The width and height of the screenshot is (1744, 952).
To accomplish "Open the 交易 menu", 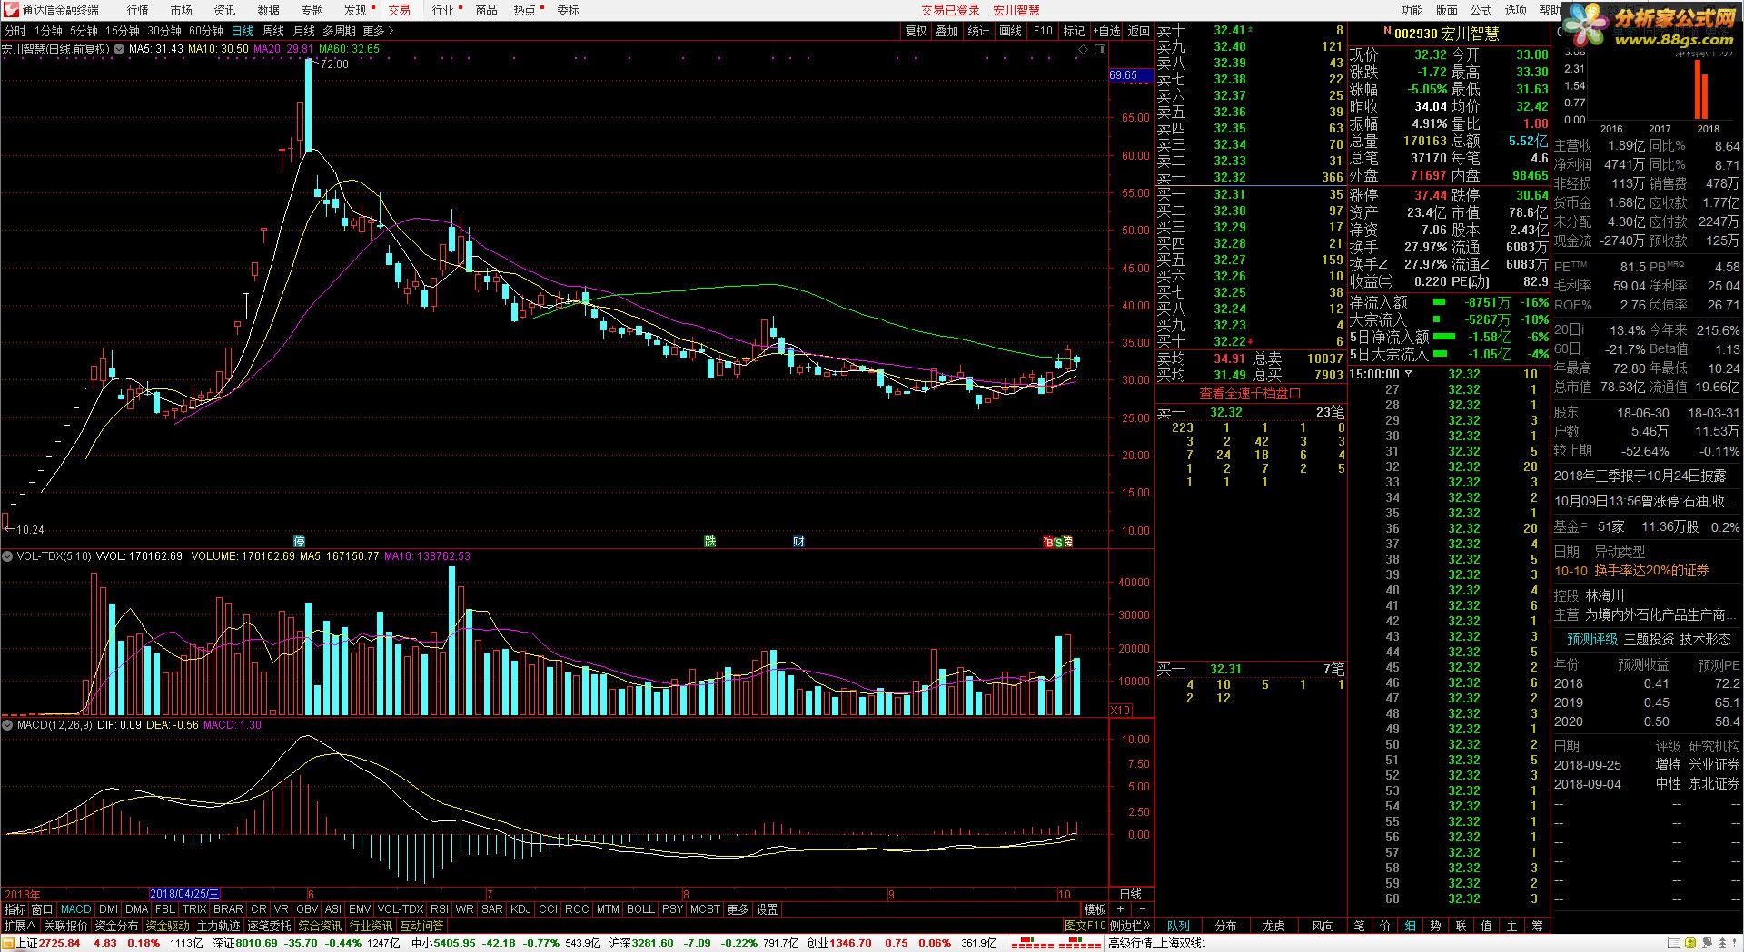I will pos(399,10).
